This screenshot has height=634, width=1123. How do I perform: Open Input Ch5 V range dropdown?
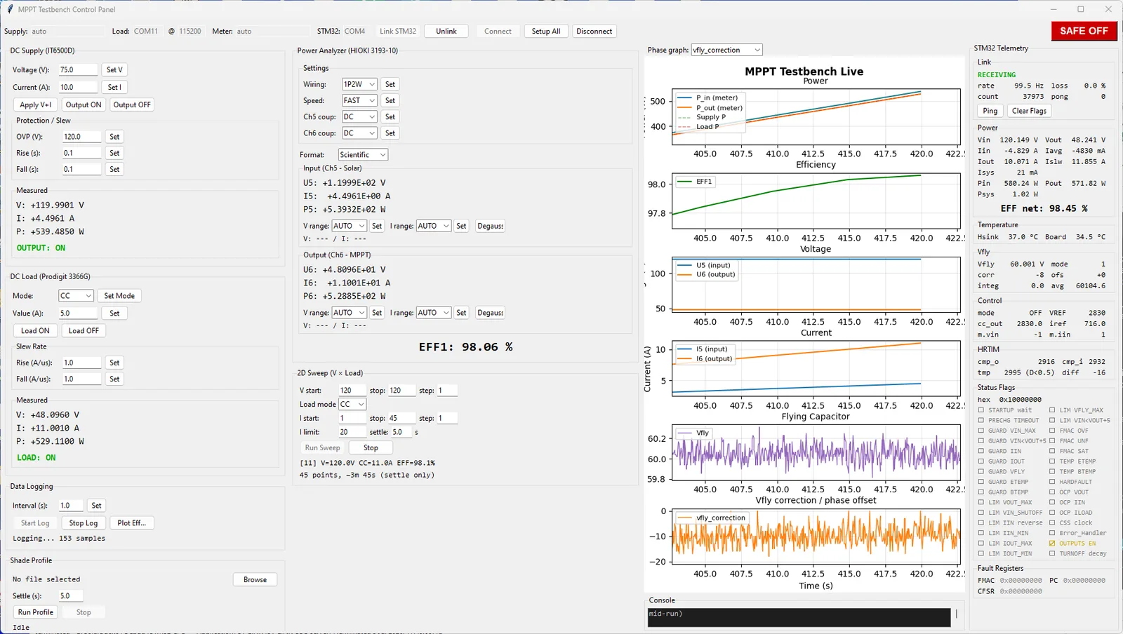point(349,226)
